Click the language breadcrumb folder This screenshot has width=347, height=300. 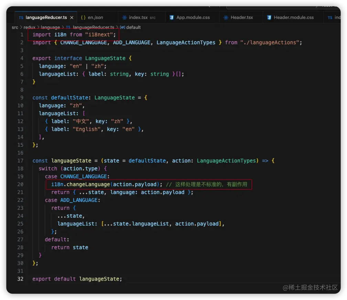click(50, 27)
